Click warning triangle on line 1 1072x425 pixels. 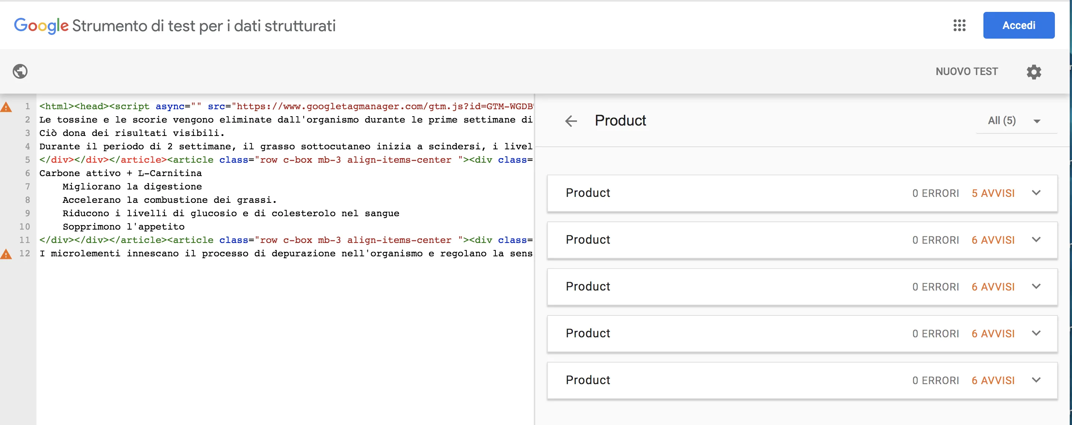coord(6,107)
